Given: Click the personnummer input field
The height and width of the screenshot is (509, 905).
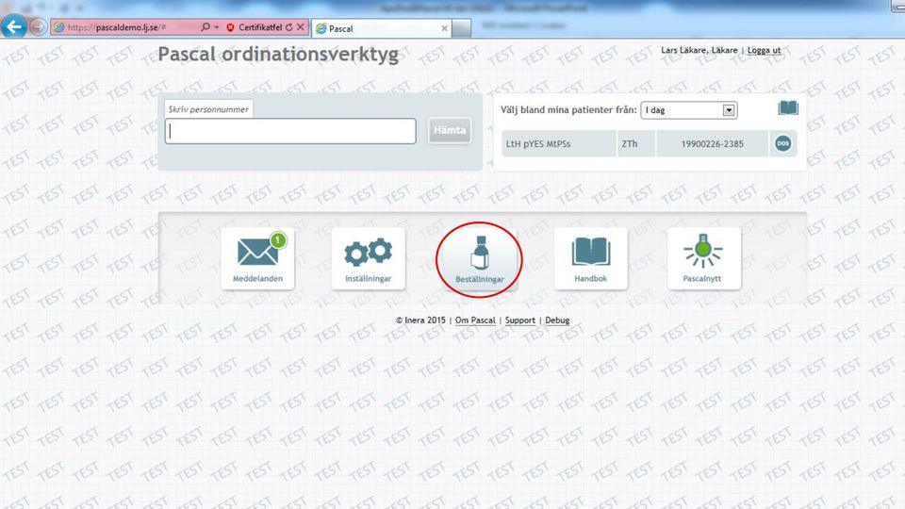Looking at the screenshot, I should (x=290, y=131).
